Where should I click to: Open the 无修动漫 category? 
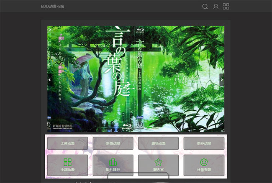67,143
